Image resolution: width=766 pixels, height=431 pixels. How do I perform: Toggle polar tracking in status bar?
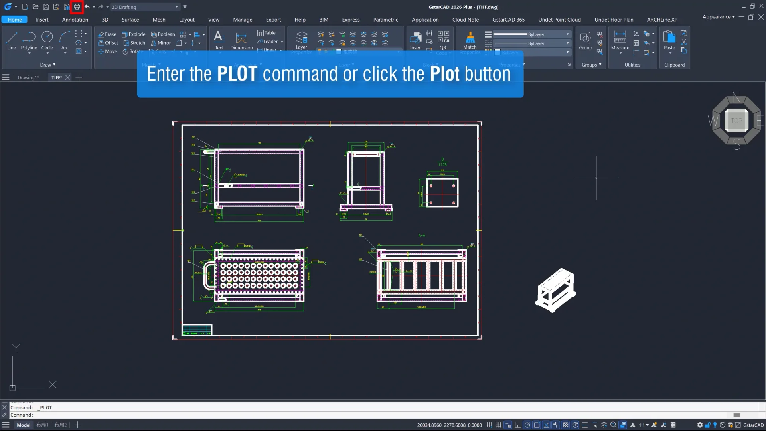pos(527,425)
